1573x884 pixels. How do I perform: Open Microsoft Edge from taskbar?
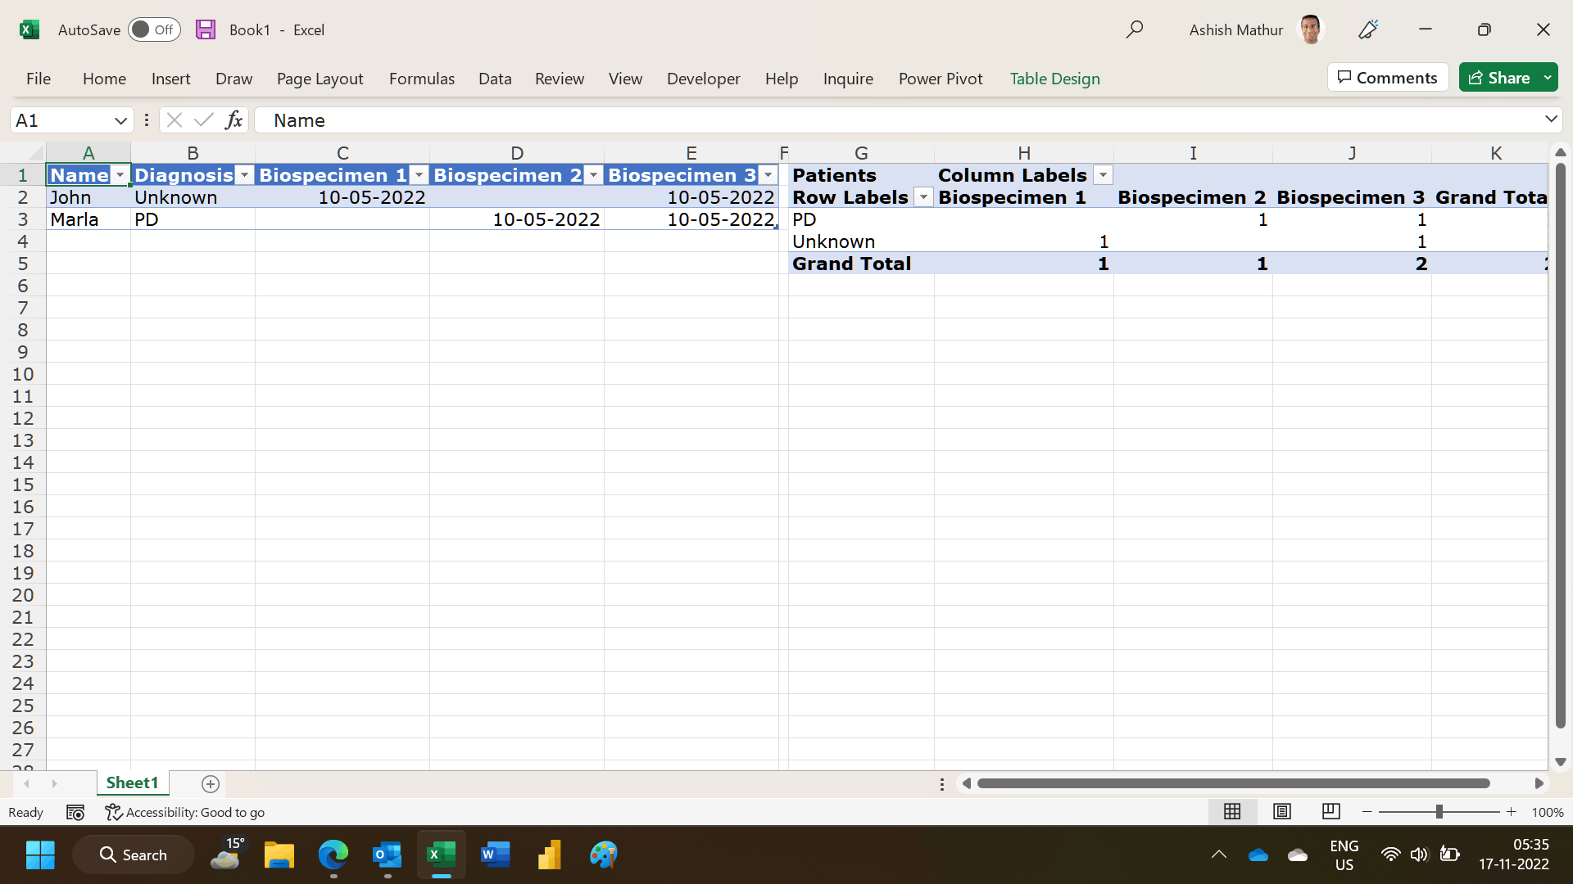coord(333,855)
